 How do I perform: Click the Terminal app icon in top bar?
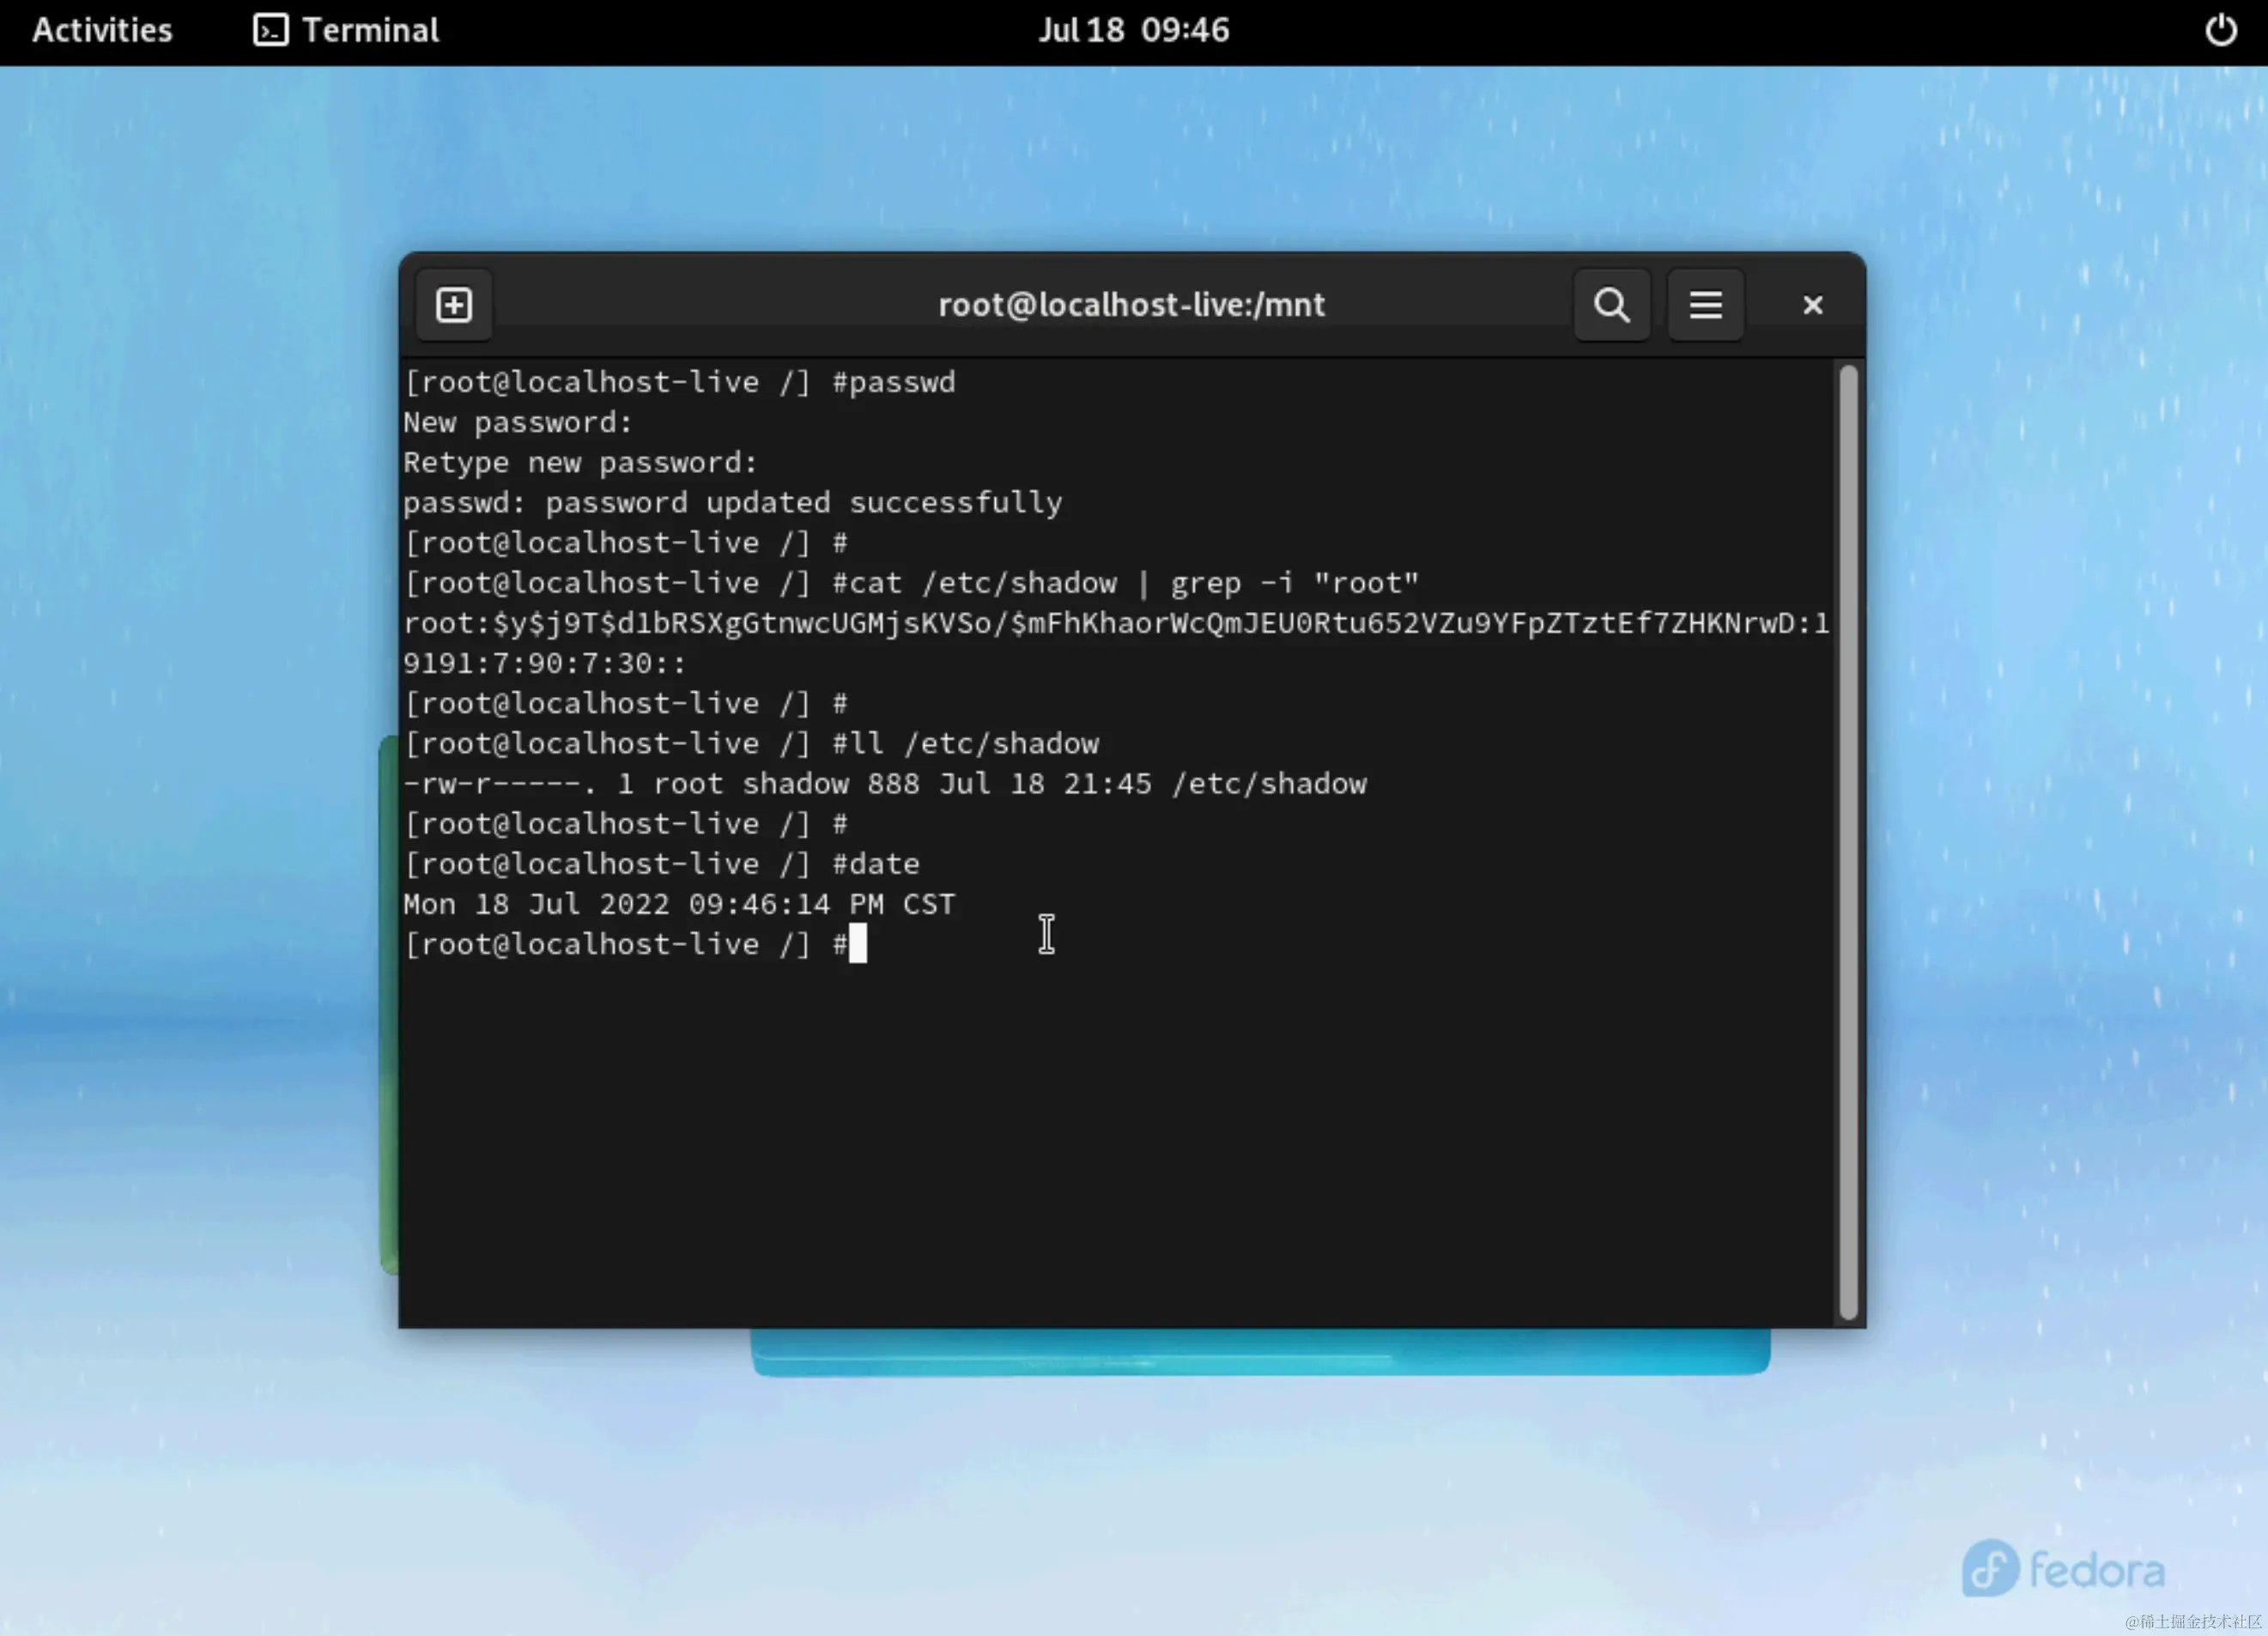click(270, 30)
